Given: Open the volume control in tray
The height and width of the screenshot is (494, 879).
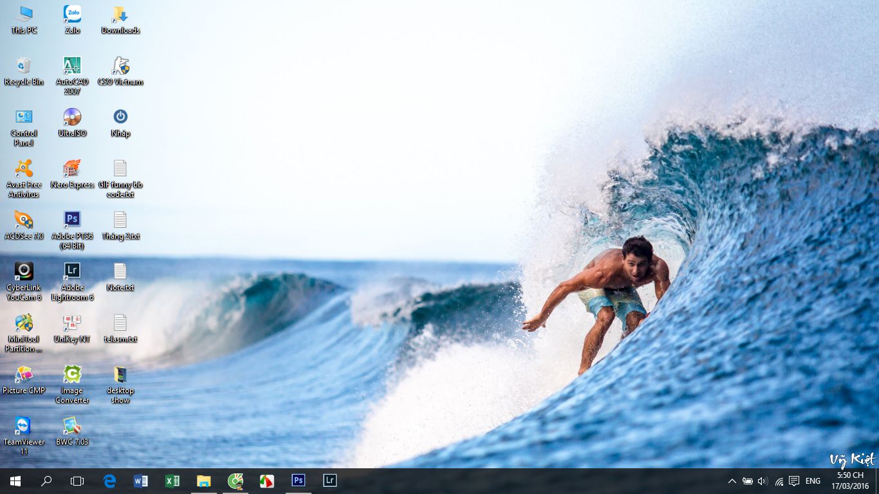Looking at the screenshot, I should 763,481.
